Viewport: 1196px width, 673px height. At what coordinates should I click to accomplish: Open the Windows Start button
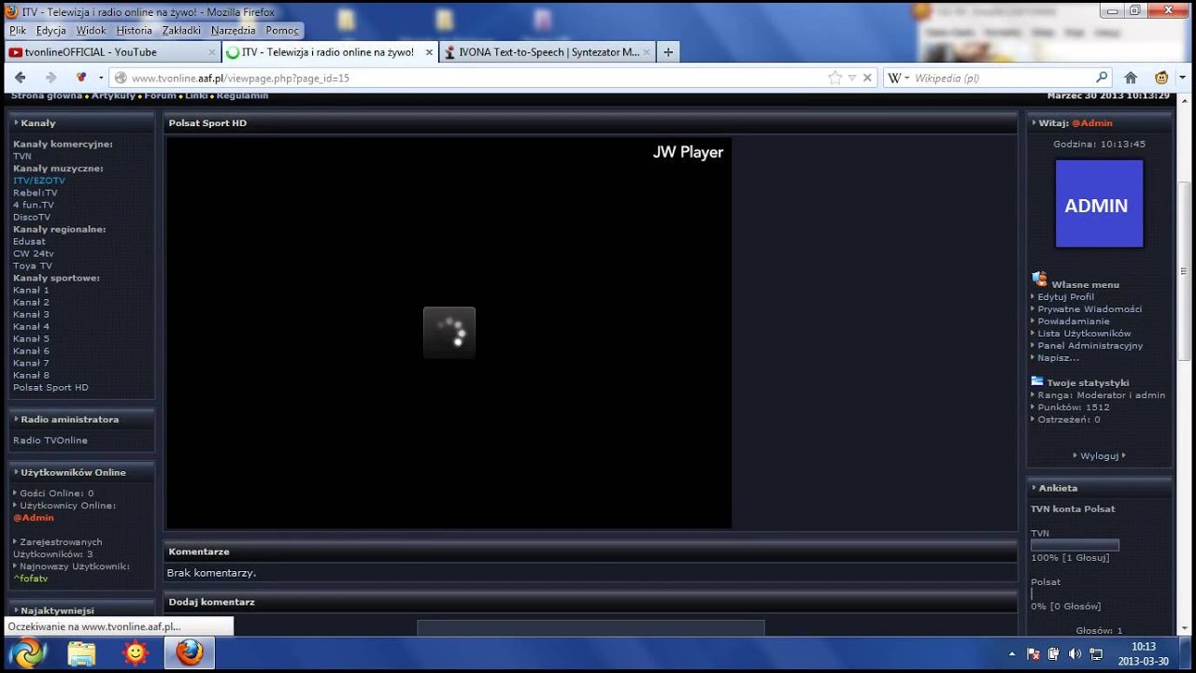point(27,652)
